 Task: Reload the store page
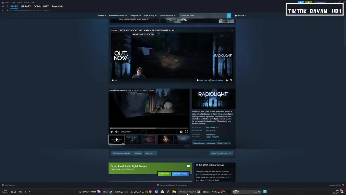(3, 10)
